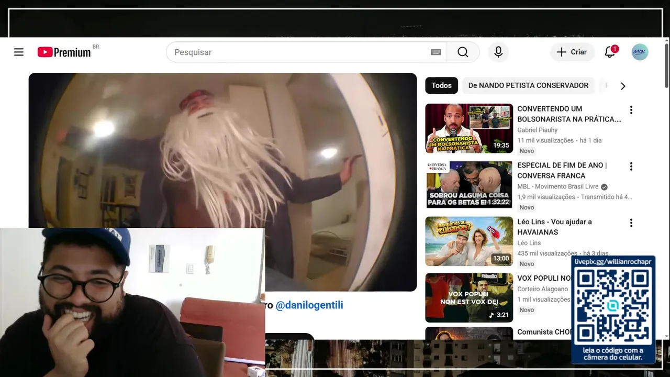Select the Todos filter chip
This screenshot has width=670, height=377.
click(x=441, y=85)
